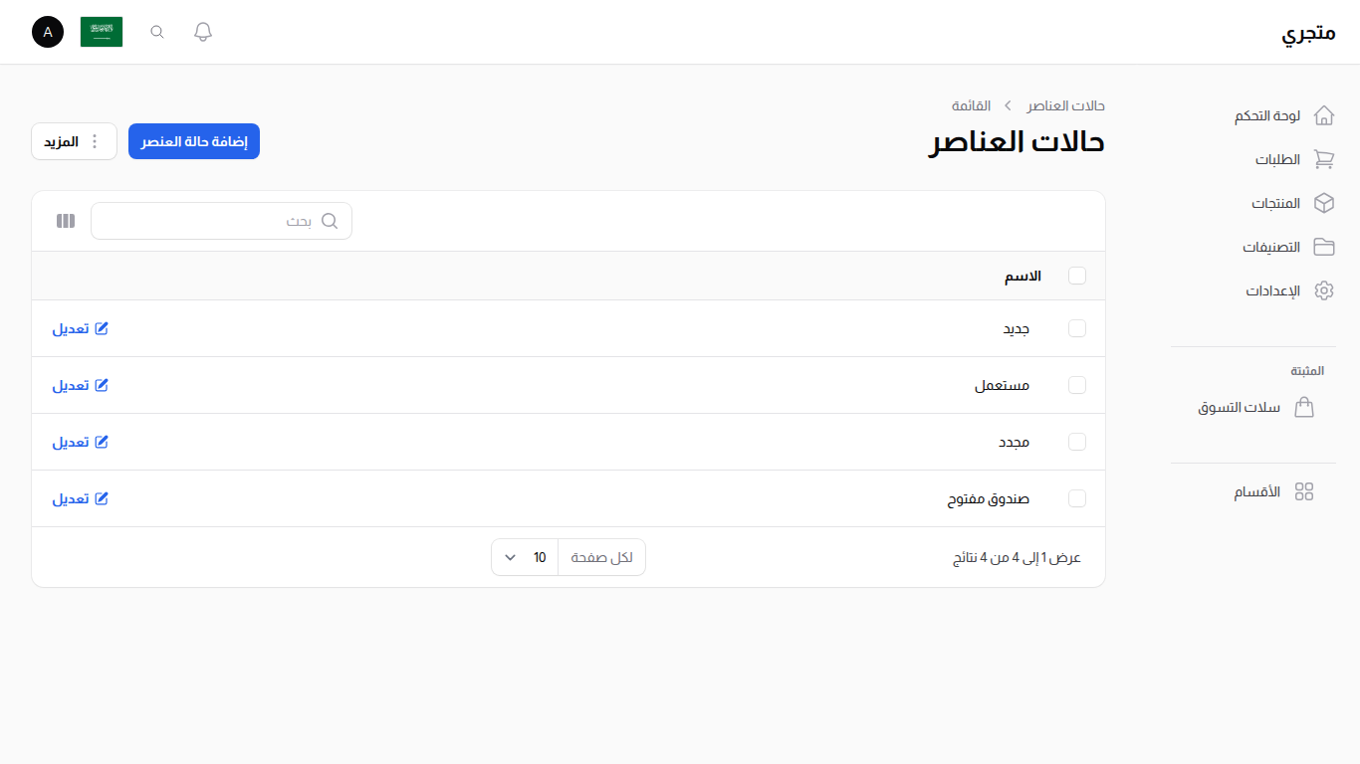Click the بحث search input field

[x=221, y=220]
